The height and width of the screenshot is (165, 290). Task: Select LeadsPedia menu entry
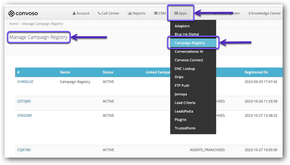(x=184, y=111)
